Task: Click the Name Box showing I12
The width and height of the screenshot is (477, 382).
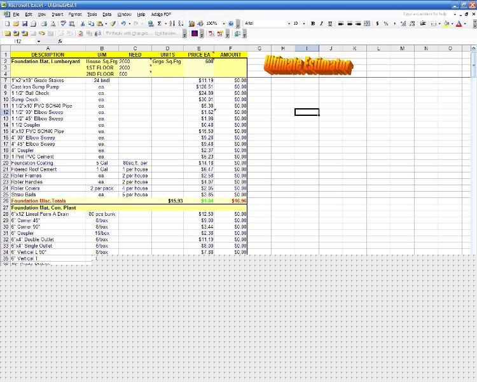Action: pos(18,41)
